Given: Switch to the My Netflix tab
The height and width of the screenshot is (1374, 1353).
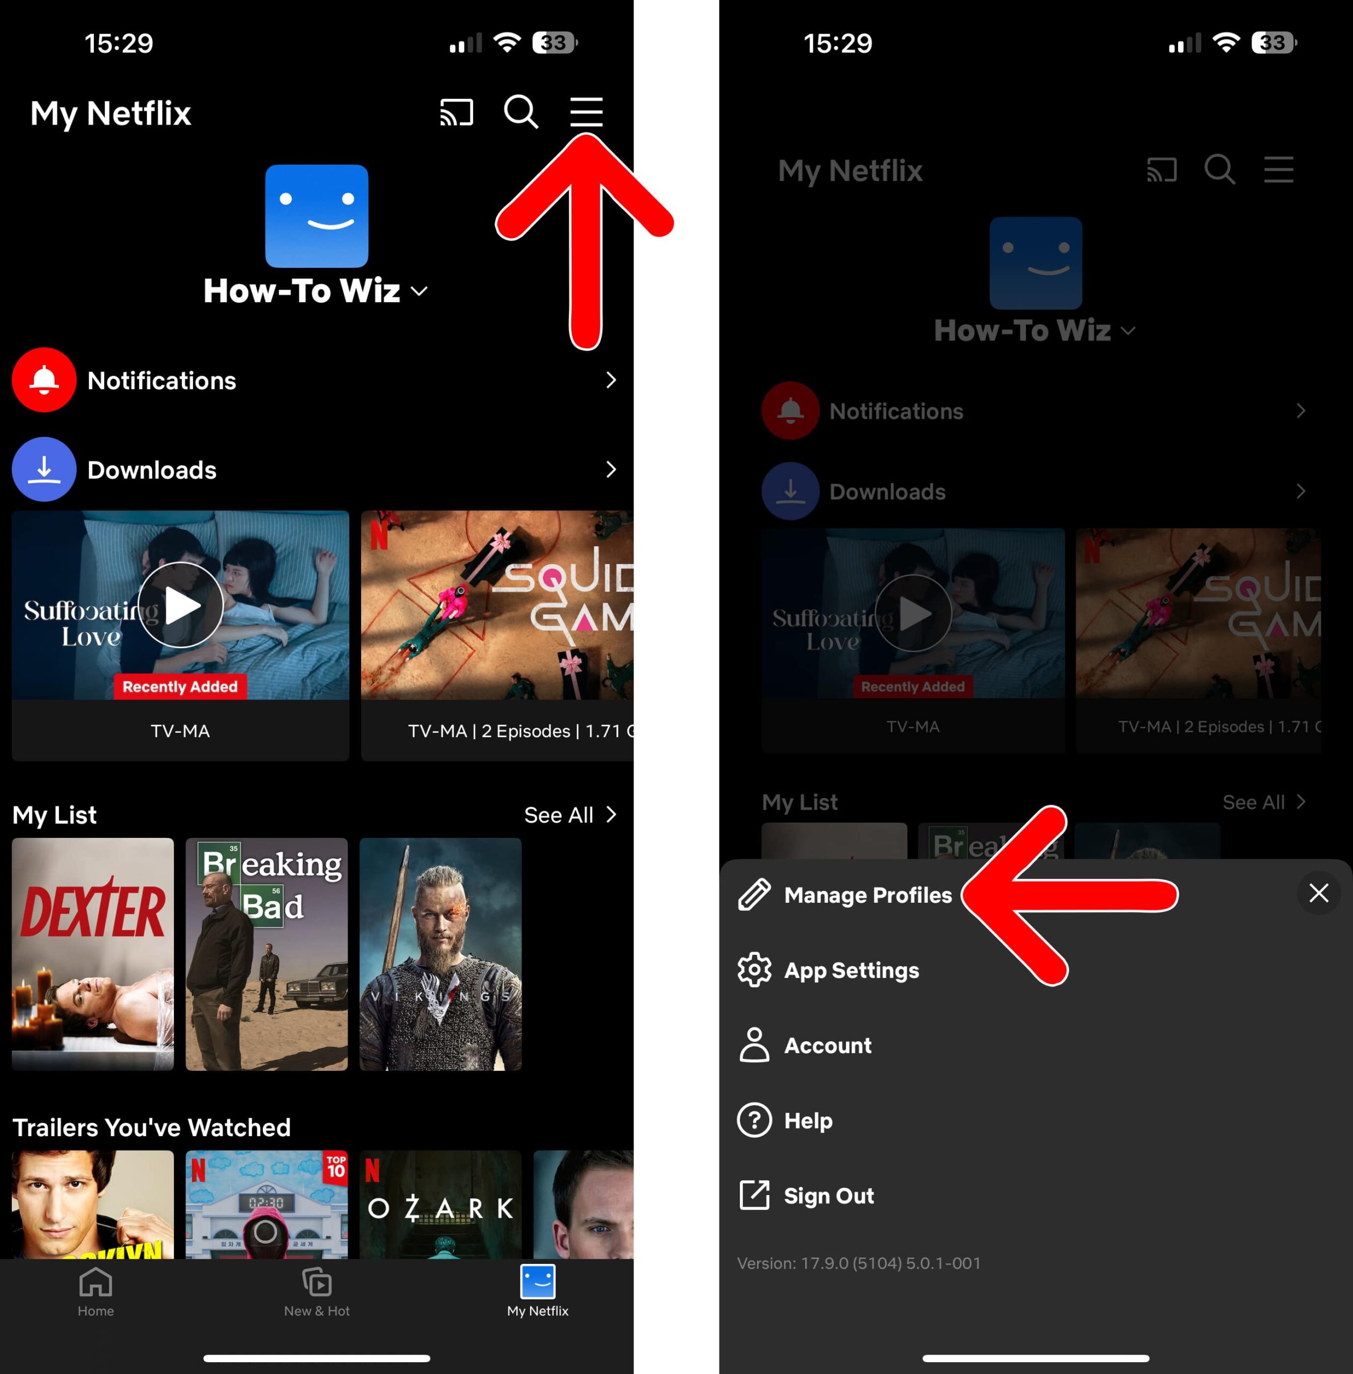Looking at the screenshot, I should coord(538,1291).
